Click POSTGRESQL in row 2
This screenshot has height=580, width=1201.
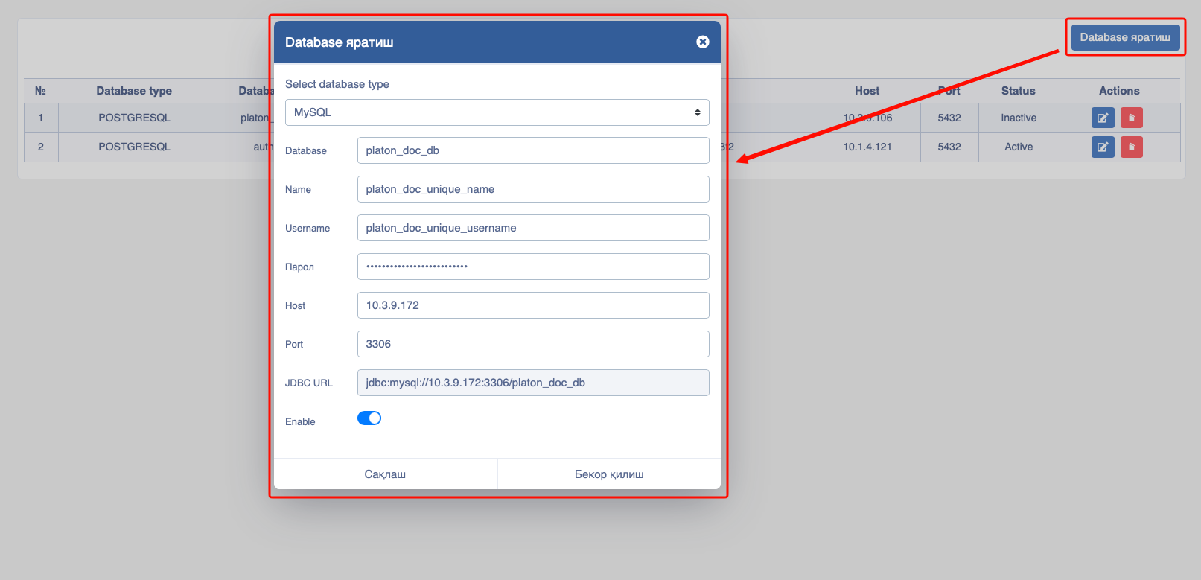tap(134, 147)
